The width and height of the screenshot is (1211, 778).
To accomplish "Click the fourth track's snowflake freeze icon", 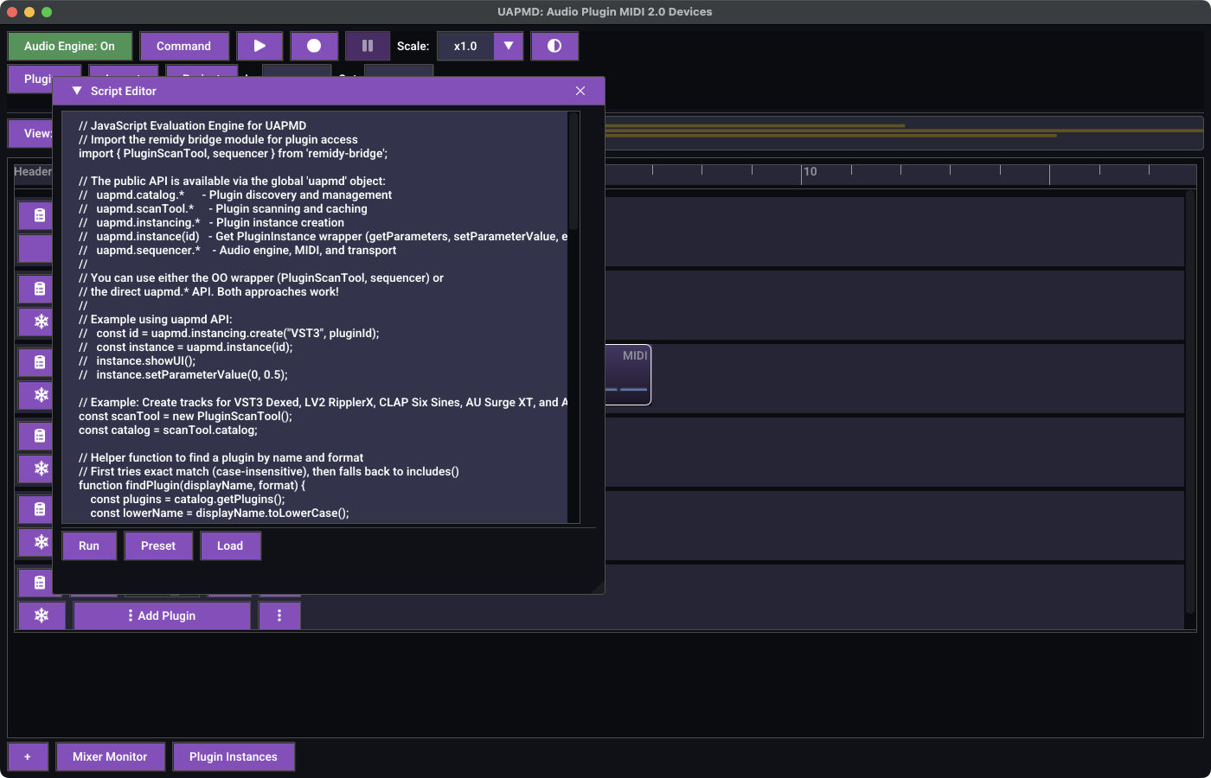I will (x=35, y=469).
